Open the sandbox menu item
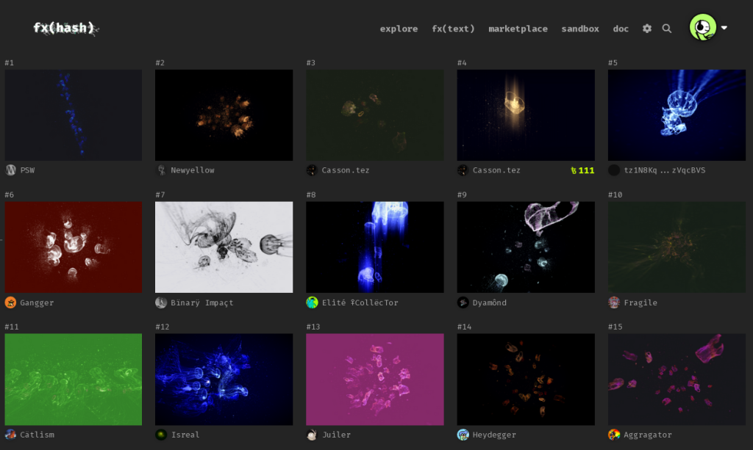The height and width of the screenshot is (450, 753). (x=580, y=29)
